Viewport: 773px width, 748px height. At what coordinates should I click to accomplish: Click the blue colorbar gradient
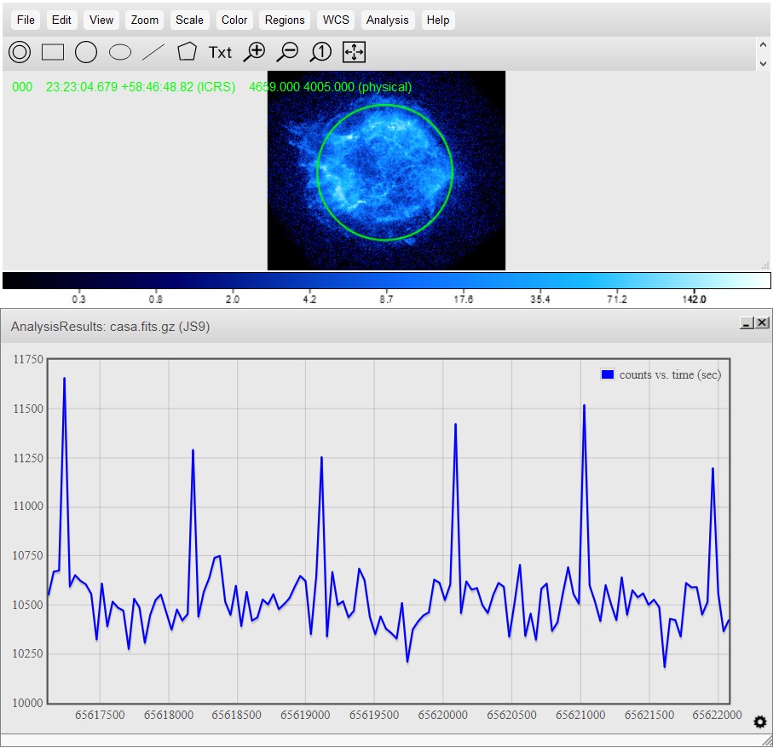coord(386,281)
